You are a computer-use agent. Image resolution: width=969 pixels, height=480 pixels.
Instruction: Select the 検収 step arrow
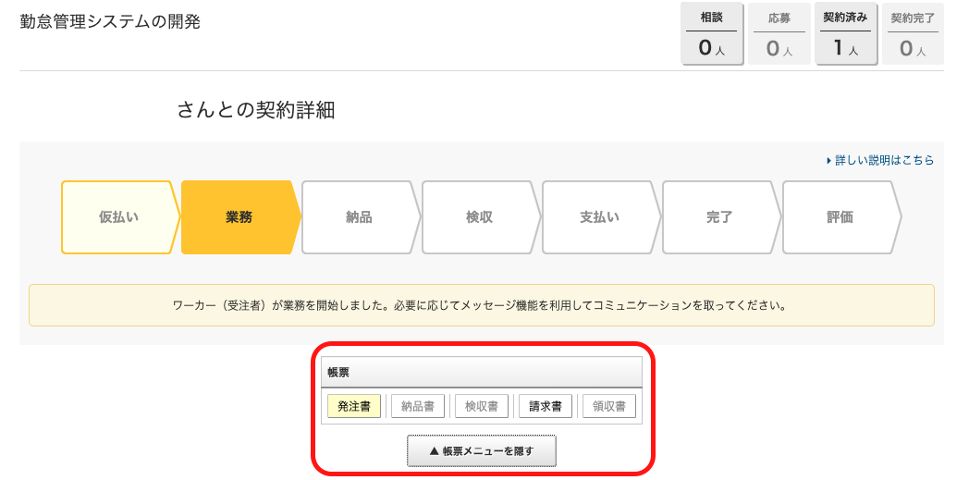[479, 217]
